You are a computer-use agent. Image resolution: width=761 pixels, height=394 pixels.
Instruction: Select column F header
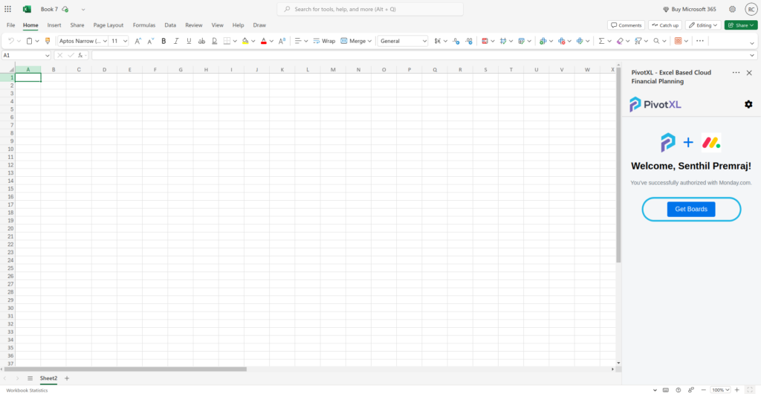[x=155, y=70]
